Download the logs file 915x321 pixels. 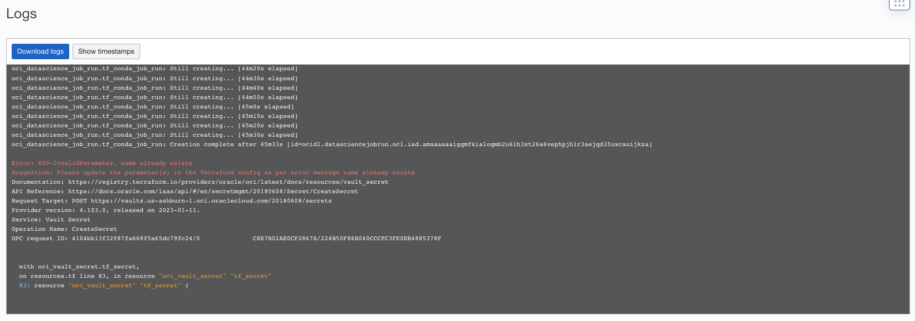[40, 51]
